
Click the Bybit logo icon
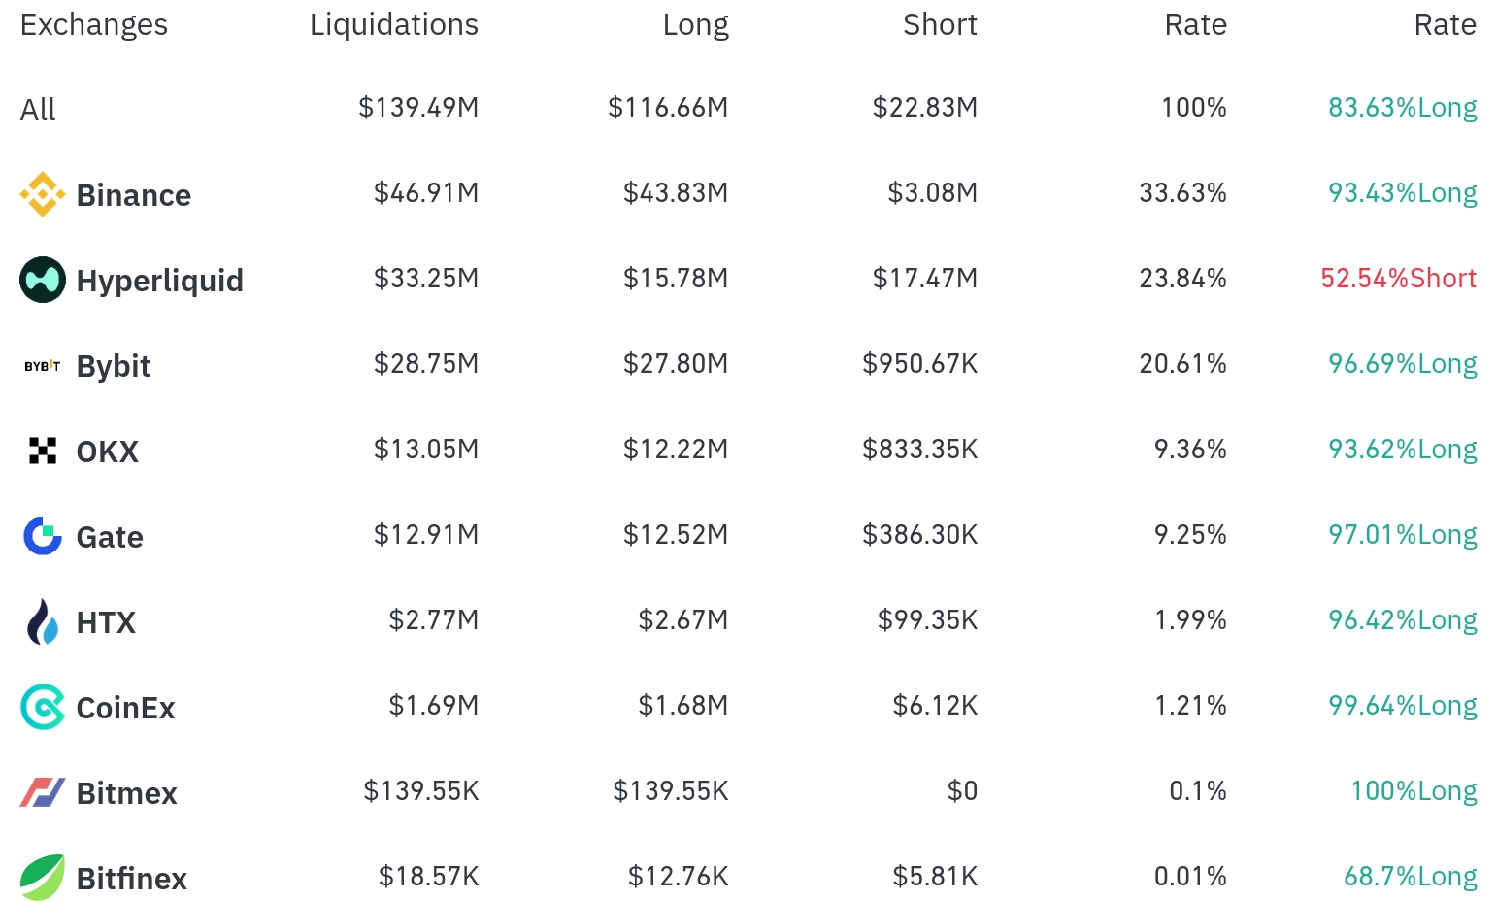[x=42, y=366]
